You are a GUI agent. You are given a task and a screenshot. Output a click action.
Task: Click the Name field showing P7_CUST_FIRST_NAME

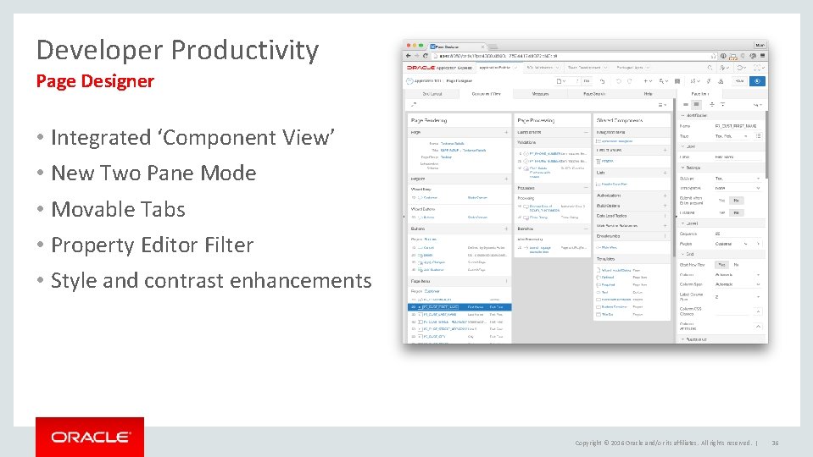point(738,126)
